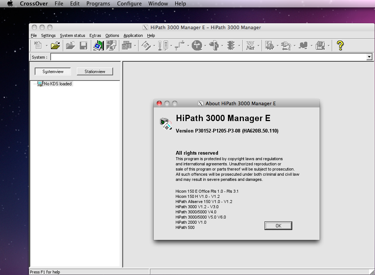Open the Application menu
Image resolution: width=375 pixels, height=275 pixels.
coord(133,35)
